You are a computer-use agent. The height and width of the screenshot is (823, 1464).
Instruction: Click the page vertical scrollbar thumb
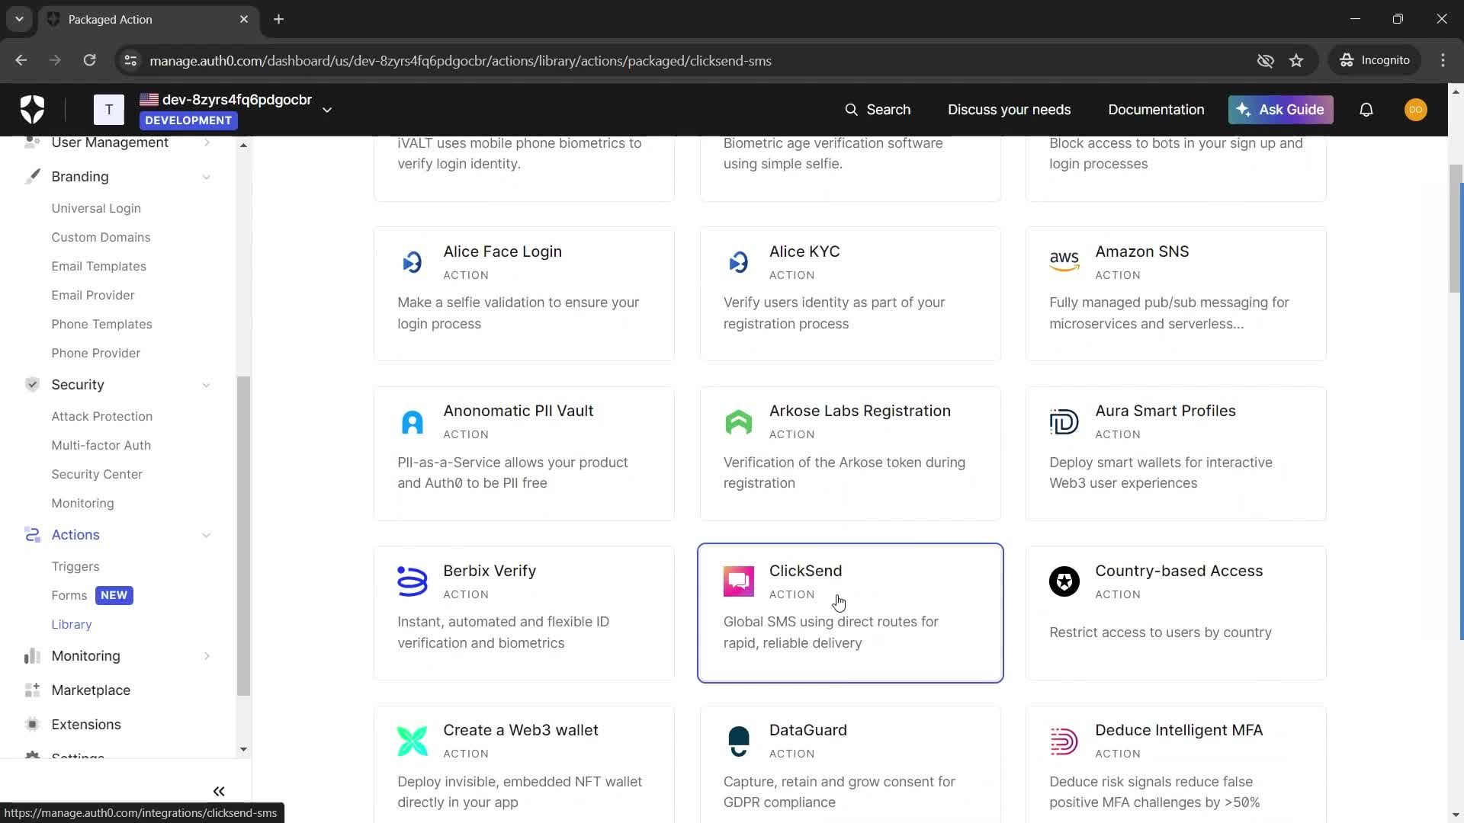point(1455,229)
